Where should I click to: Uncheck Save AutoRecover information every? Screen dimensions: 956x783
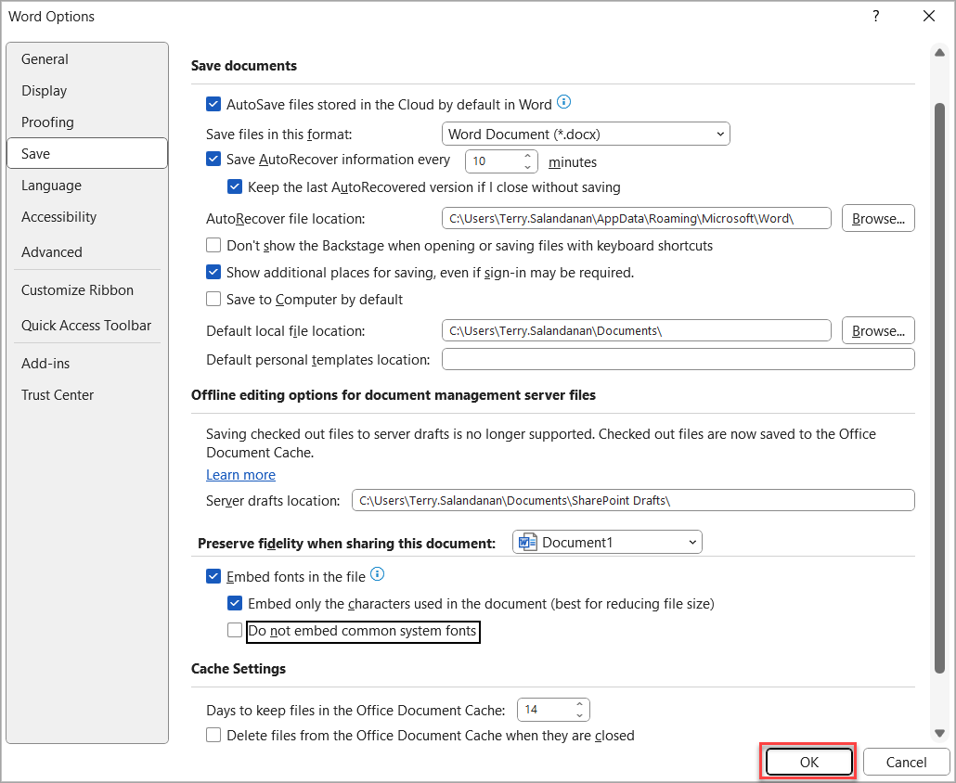(x=213, y=159)
